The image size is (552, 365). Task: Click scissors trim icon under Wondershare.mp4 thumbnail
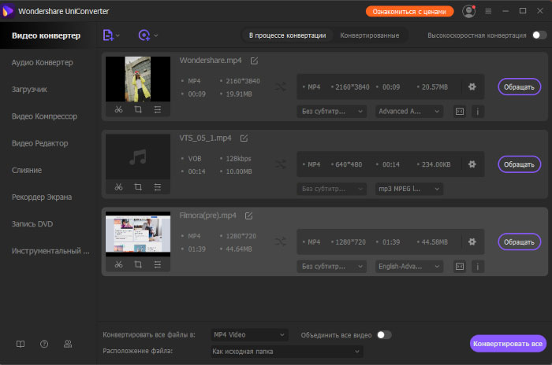coord(117,110)
